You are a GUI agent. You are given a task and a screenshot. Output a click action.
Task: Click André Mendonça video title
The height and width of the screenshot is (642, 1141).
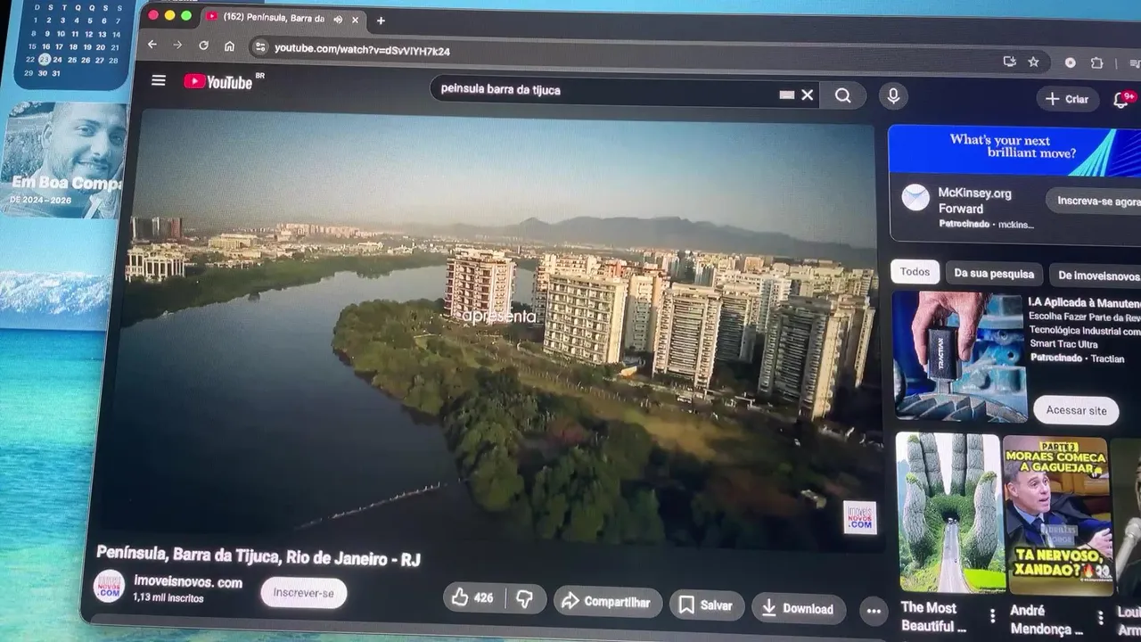pos(1046,620)
